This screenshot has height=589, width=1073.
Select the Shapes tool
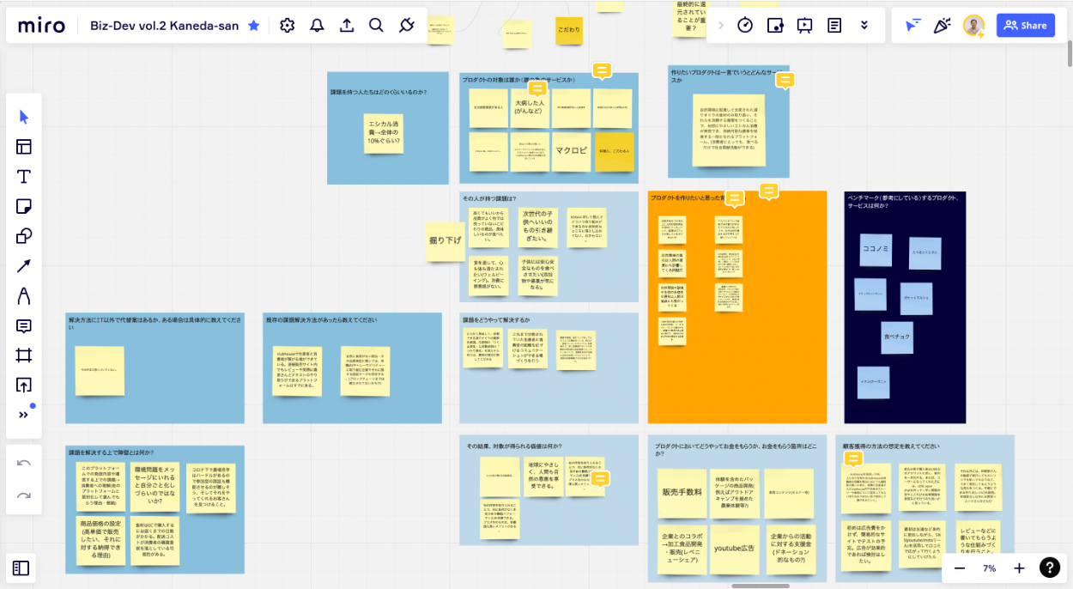click(x=24, y=236)
